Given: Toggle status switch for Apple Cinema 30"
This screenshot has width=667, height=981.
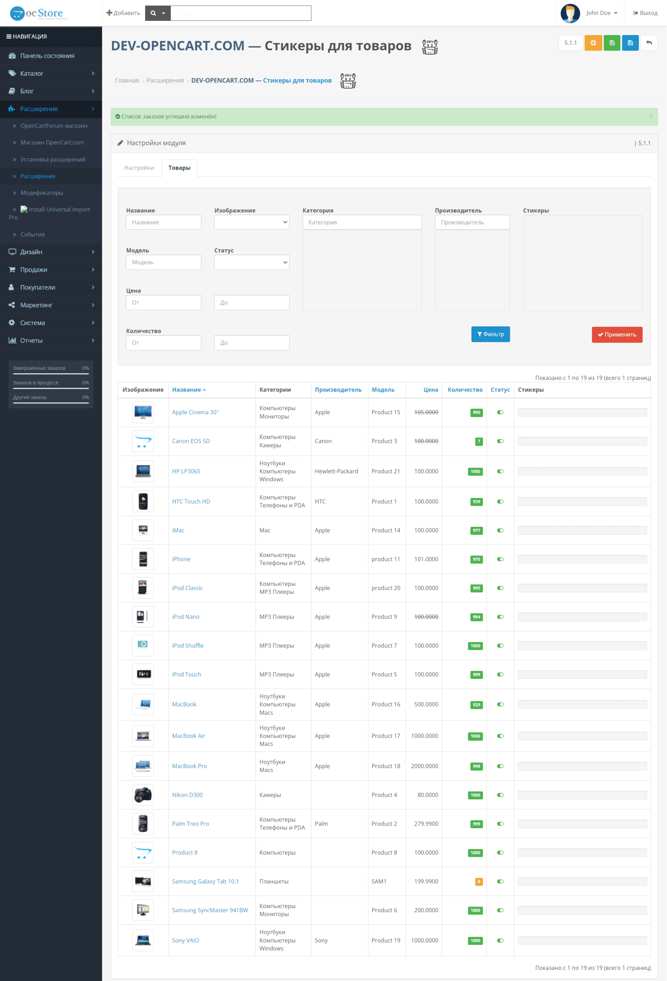Looking at the screenshot, I should [500, 413].
